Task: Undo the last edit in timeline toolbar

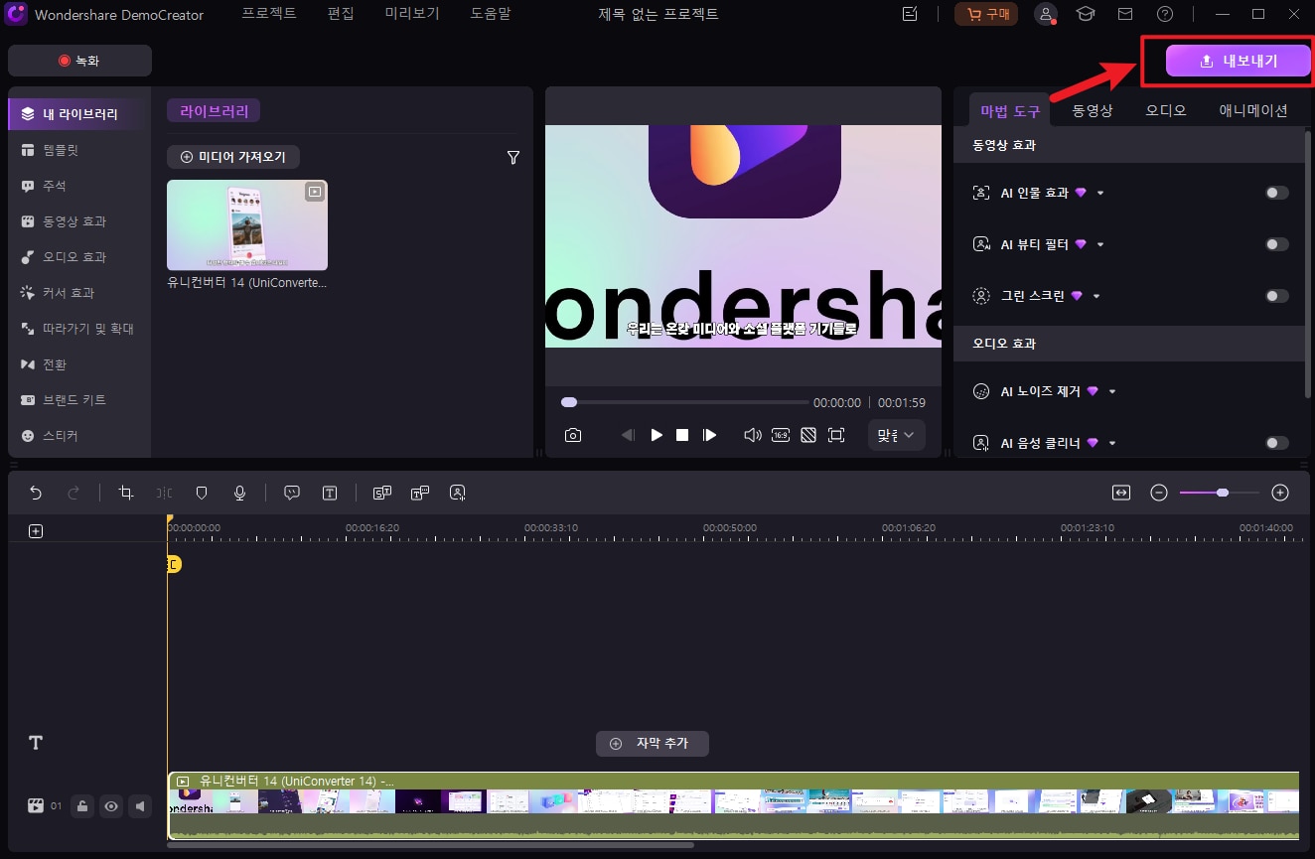Action: point(36,493)
